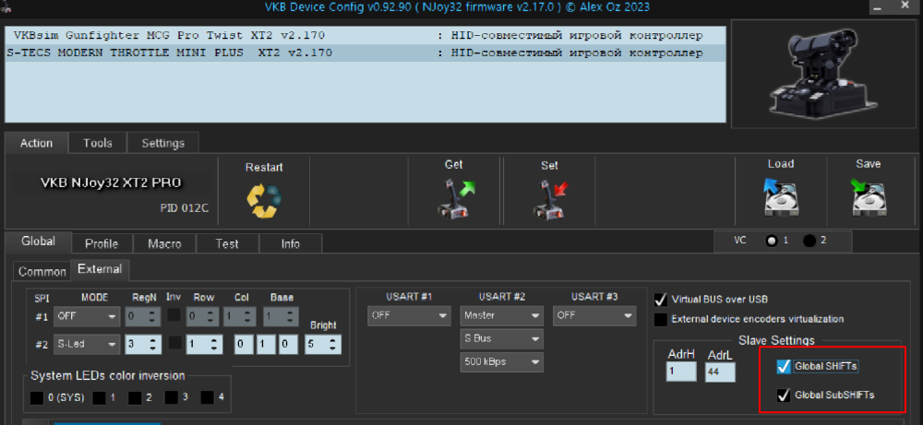Open the USART #1 mode dropdown
The height and width of the screenshot is (425, 923).
coord(410,315)
